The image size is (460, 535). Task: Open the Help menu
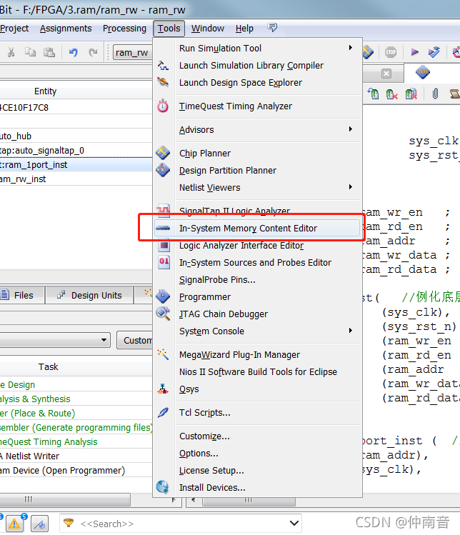tap(244, 29)
